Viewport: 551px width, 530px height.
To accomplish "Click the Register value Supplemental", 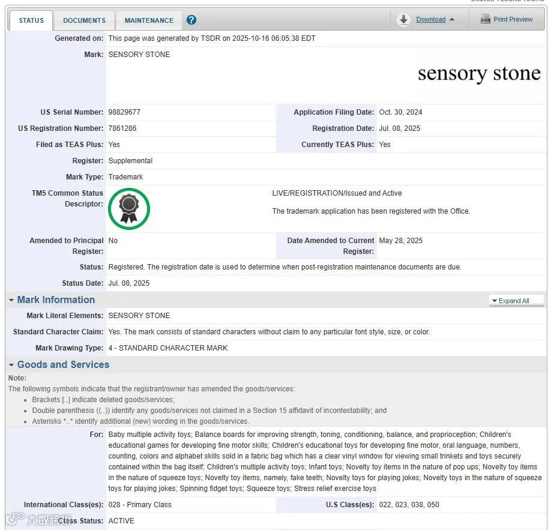I will click(x=130, y=161).
